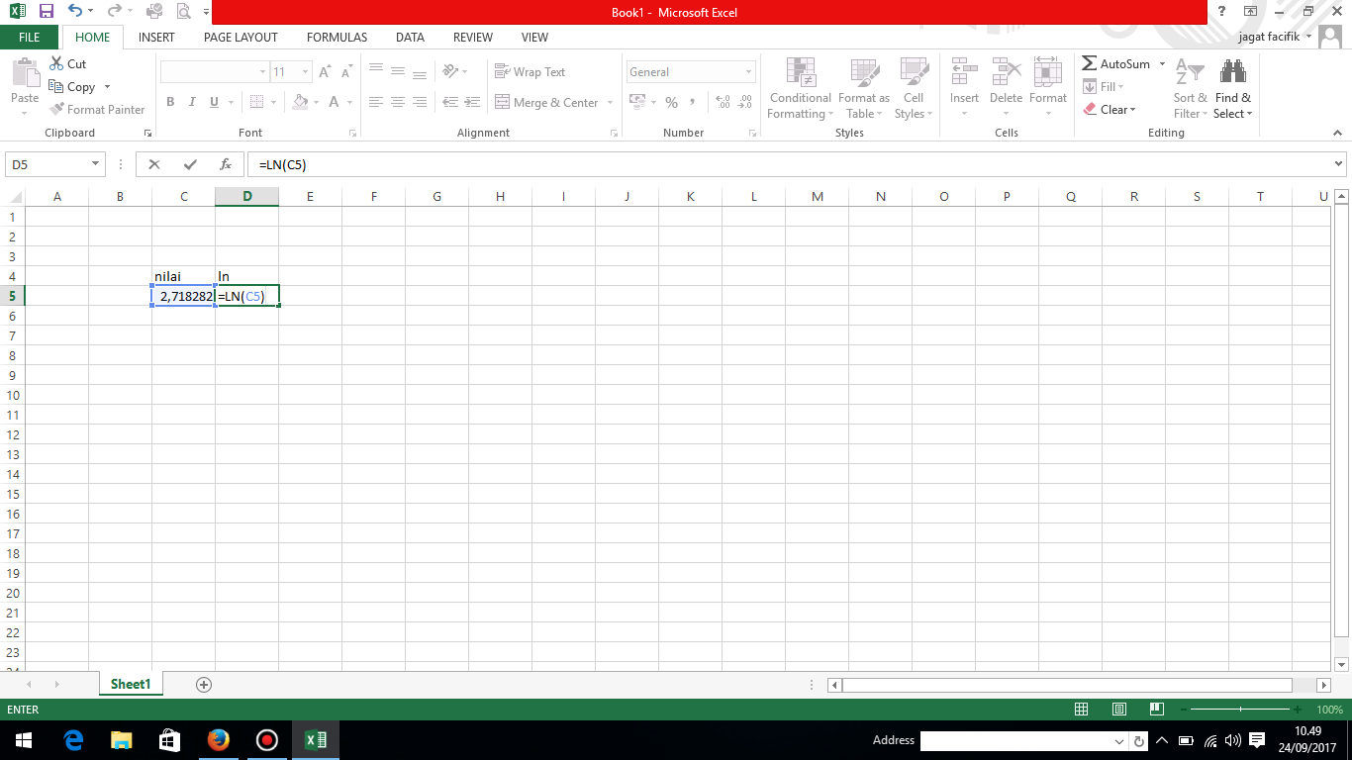
Task: Click the Cut scissors command
Action: [x=68, y=63]
